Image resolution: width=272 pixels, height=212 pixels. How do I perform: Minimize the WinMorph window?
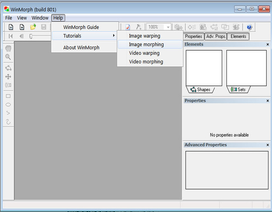[240, 9]
